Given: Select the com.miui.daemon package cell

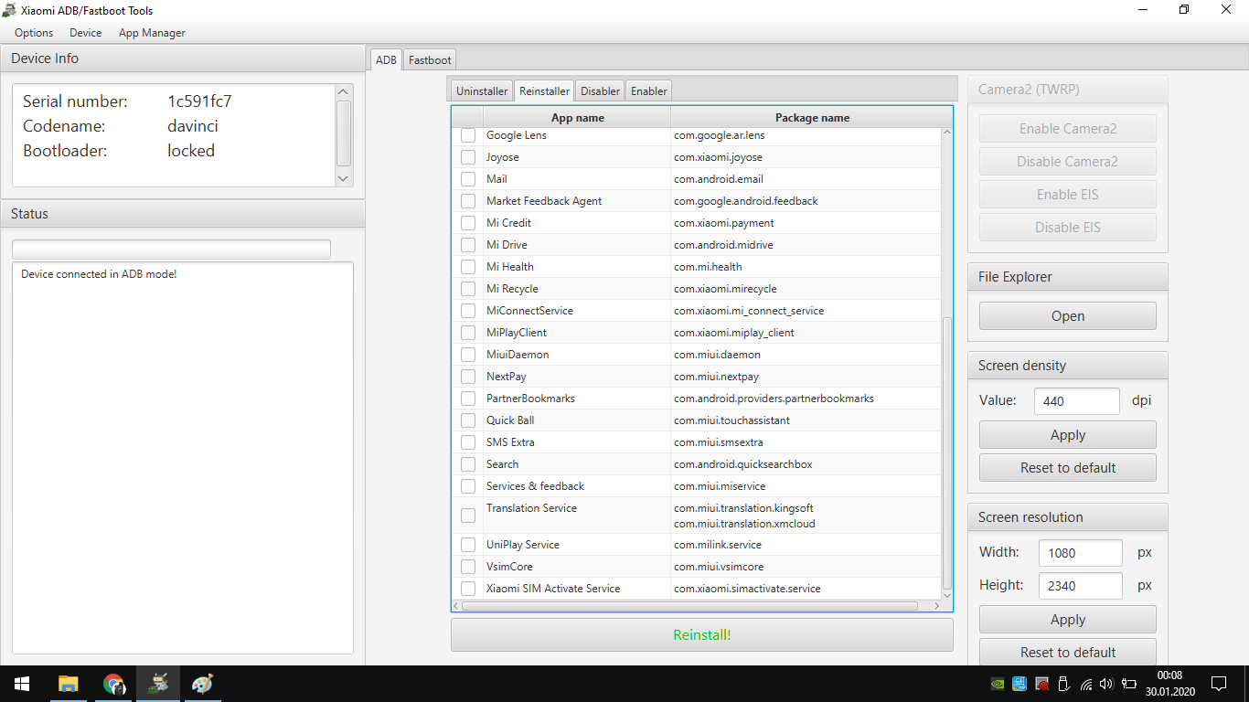Looking at the screenshot, I should point(806,355).
